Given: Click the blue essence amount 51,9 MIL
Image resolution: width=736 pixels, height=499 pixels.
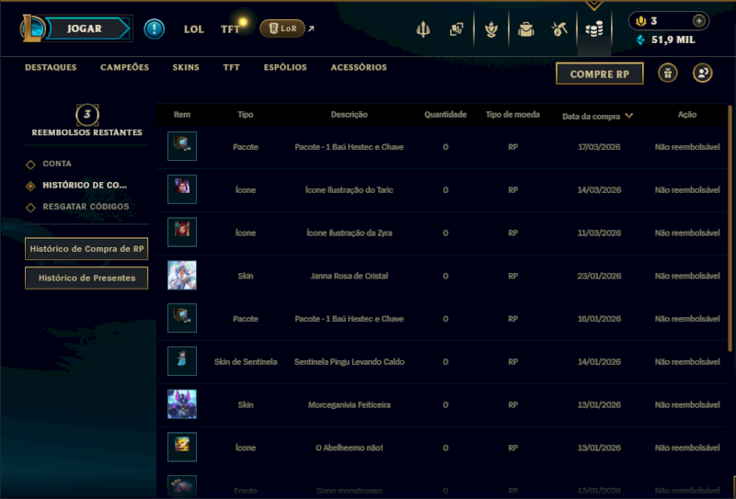Looking at the screenshot, I should coord(673,40).
